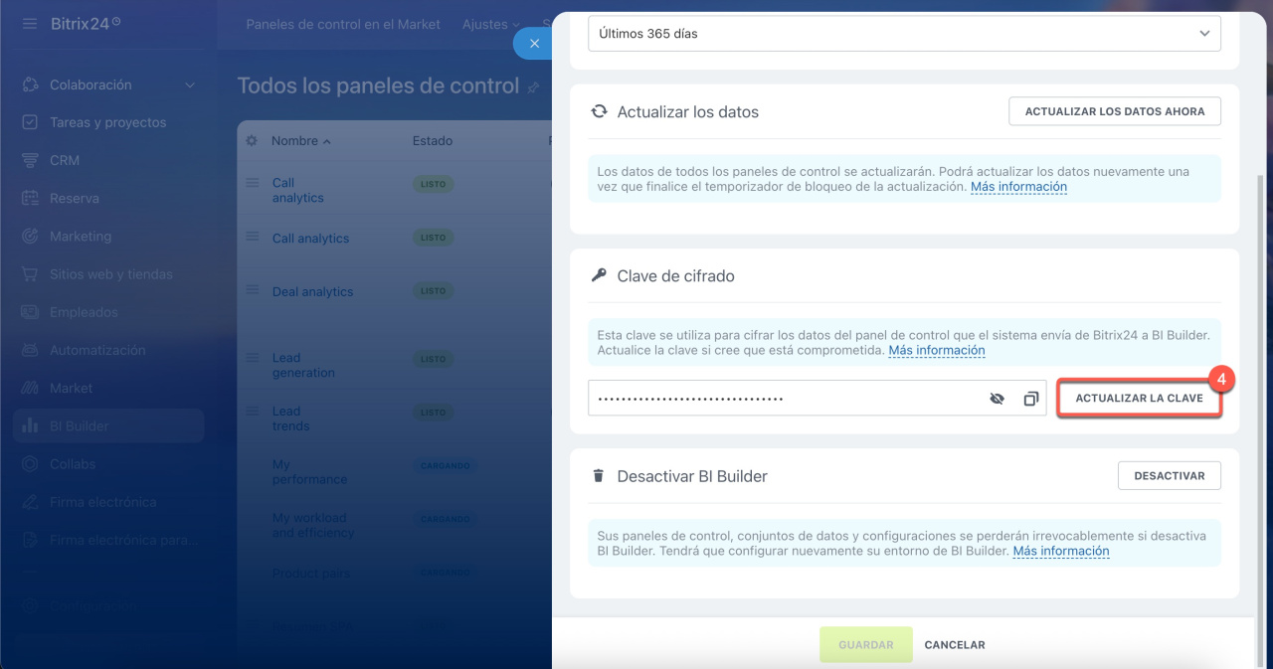Open the hamburger menu beside Bitrix24

point(30,24)
